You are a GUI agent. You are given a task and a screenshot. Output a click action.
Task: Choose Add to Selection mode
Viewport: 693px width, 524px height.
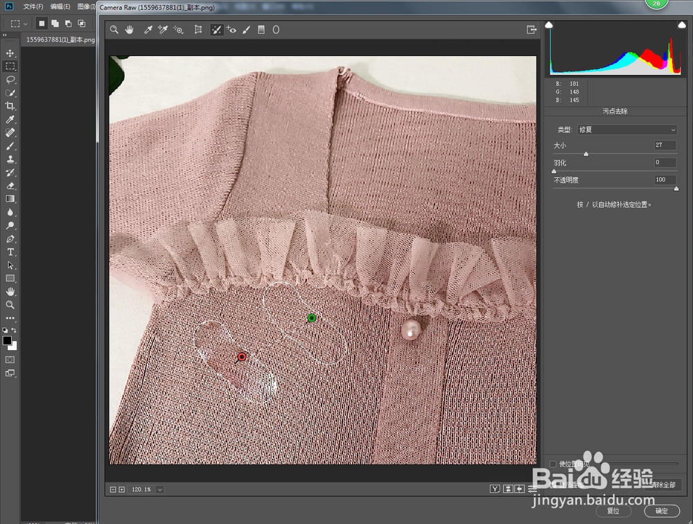click(55, 24)
